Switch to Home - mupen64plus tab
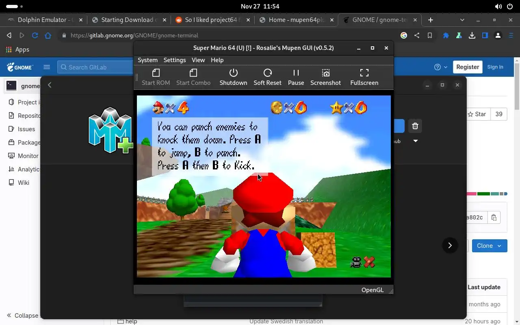The width and height of the screenshot is (520, 325). pos(297,19)
